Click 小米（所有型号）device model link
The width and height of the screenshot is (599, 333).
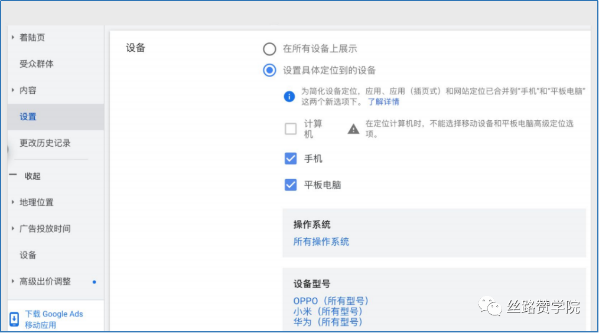pos(327,311)
